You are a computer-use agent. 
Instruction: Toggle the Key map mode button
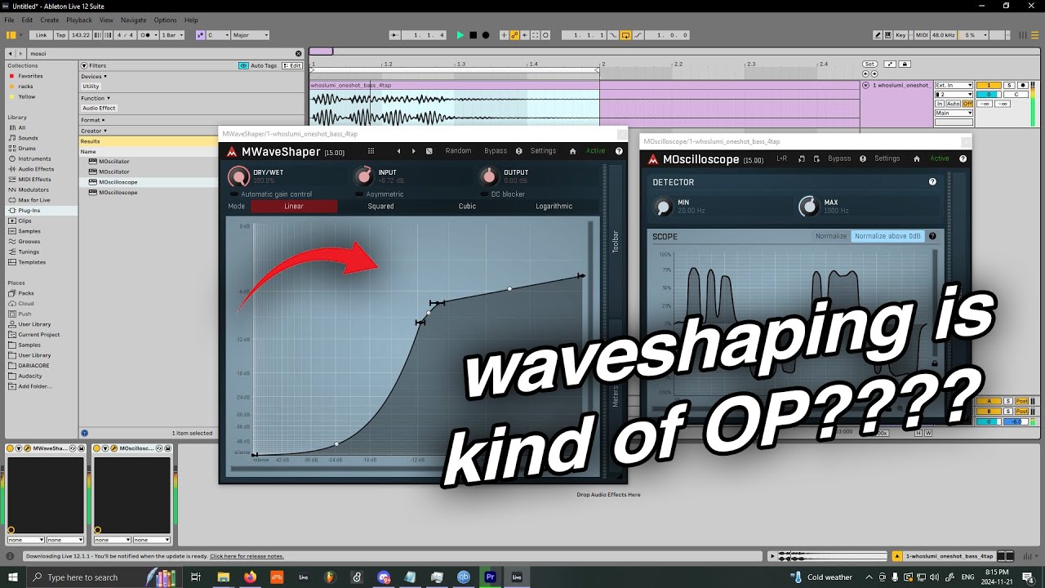[x=900, y=35]
